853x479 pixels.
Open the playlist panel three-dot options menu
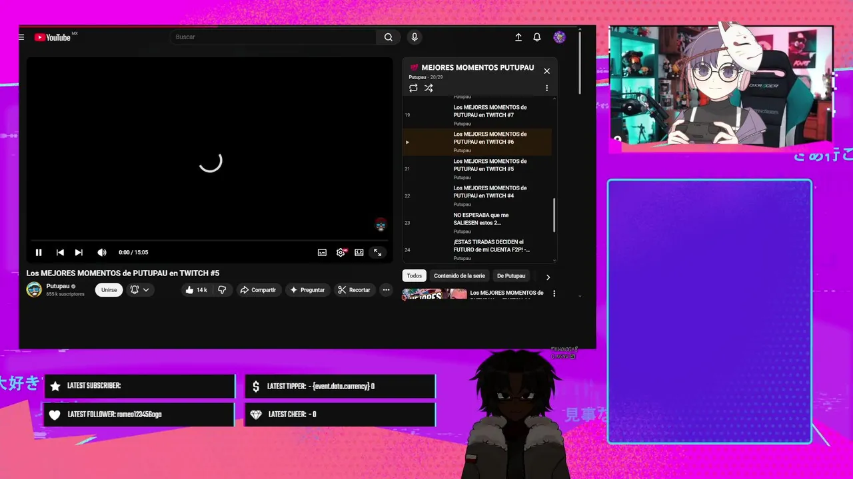pos(546,88)
